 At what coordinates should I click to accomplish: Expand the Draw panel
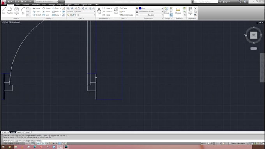pos(16,18)
